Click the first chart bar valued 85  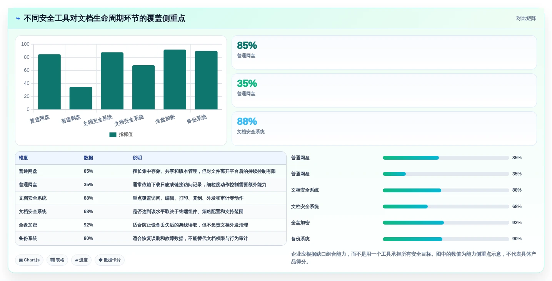point(49,82)
